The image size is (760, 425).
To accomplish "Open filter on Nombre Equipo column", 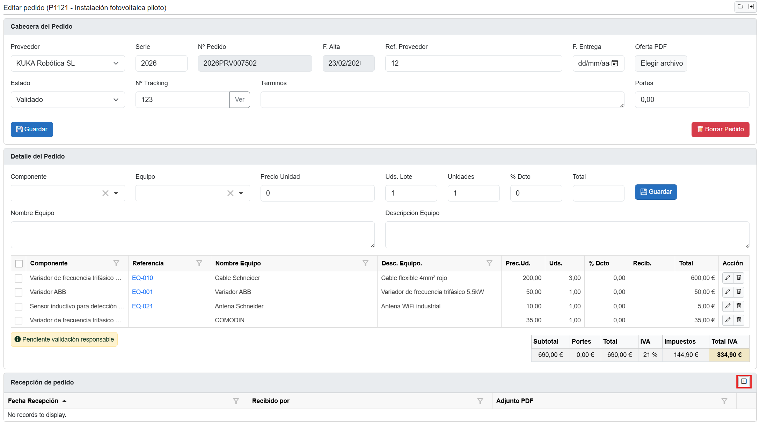I will [x=365, y=263].
